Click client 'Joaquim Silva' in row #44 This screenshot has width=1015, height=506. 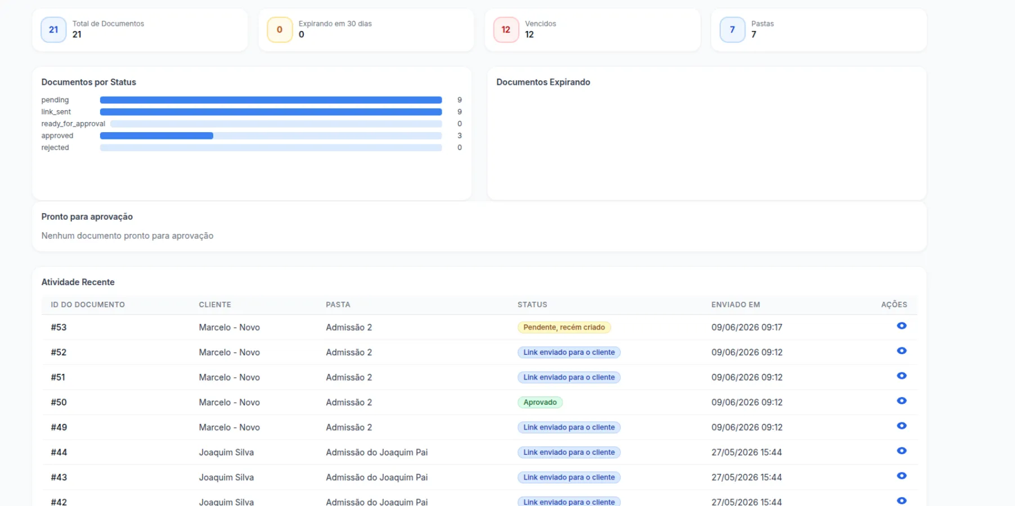pyautogui.click(x=226, y=453)
